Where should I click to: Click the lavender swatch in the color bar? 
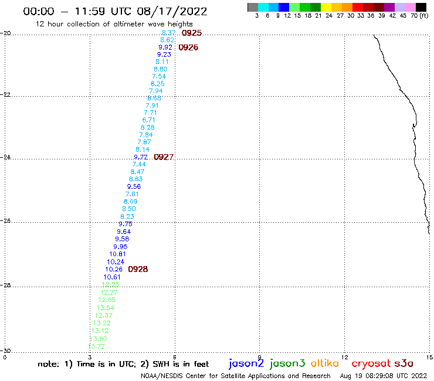pyautogui.click(x=399, y=7)
